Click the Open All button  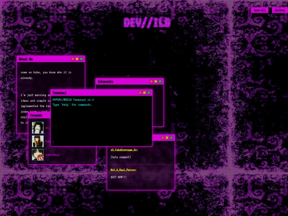260,10
